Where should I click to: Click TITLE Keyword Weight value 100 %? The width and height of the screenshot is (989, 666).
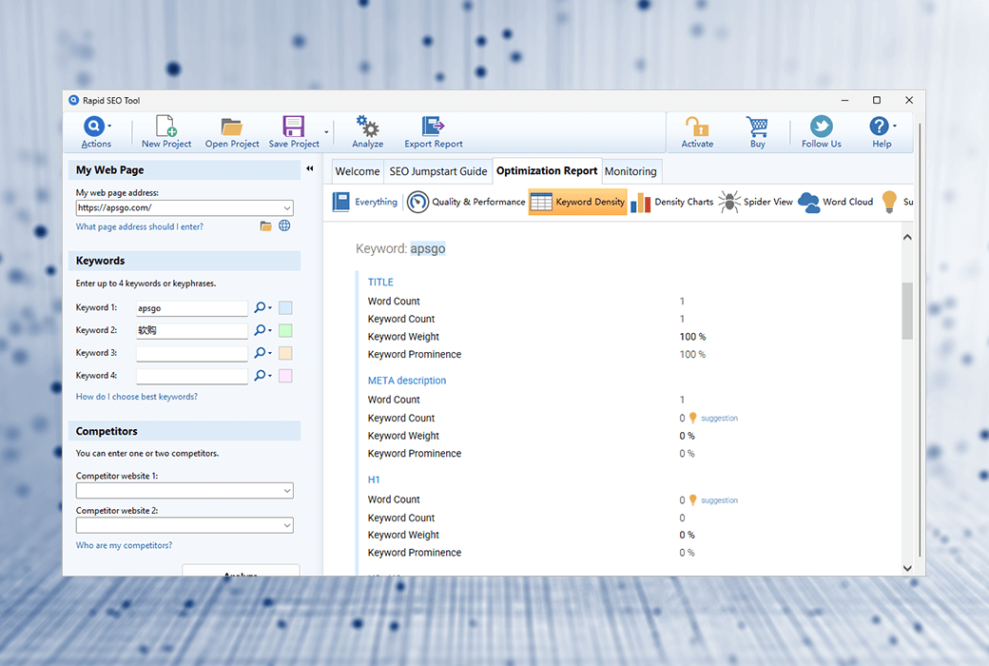tap(692, 337)
